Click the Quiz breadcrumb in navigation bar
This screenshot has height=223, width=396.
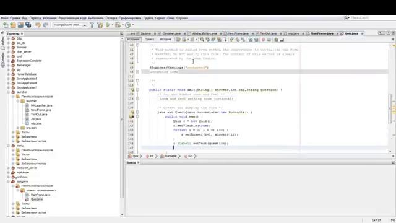point(134,156)
